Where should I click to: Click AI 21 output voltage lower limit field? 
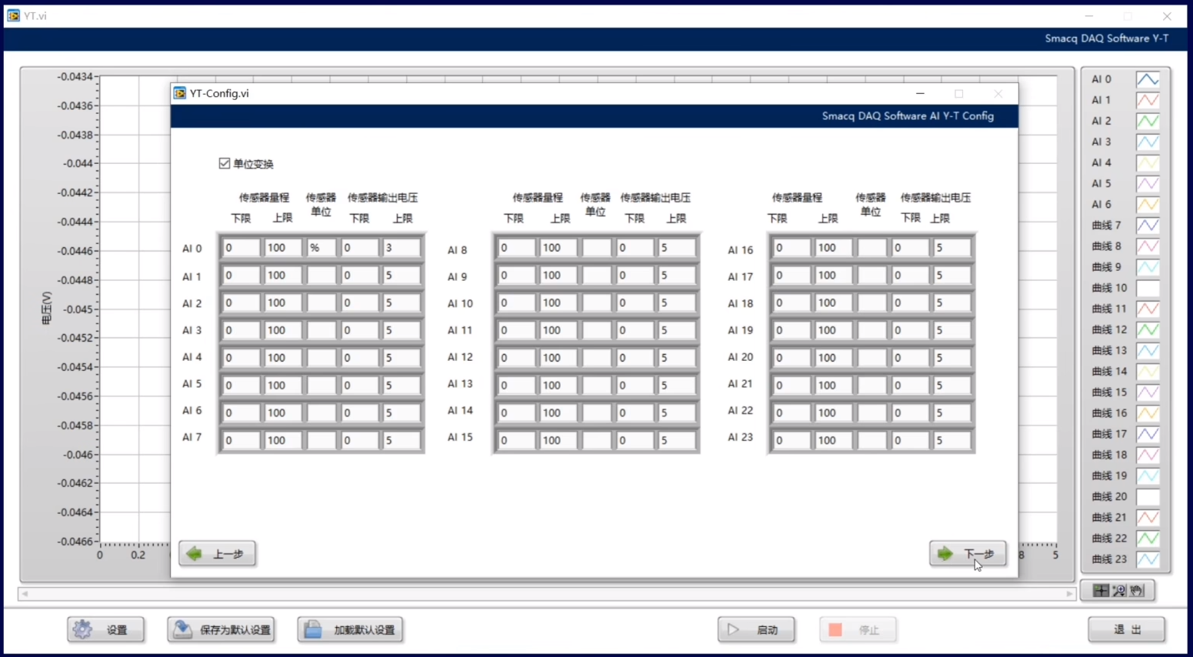coord(910,385)
